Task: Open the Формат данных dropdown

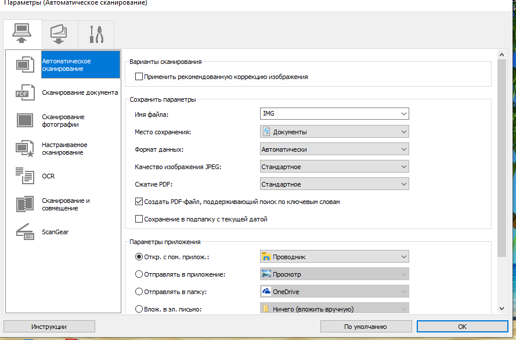Action: [x=334, y=149]
